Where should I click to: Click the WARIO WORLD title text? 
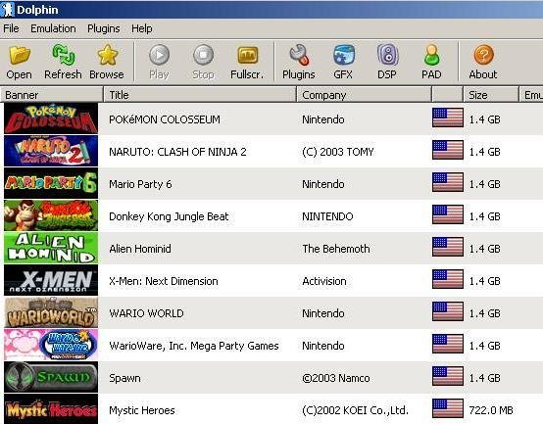[146, 313]
